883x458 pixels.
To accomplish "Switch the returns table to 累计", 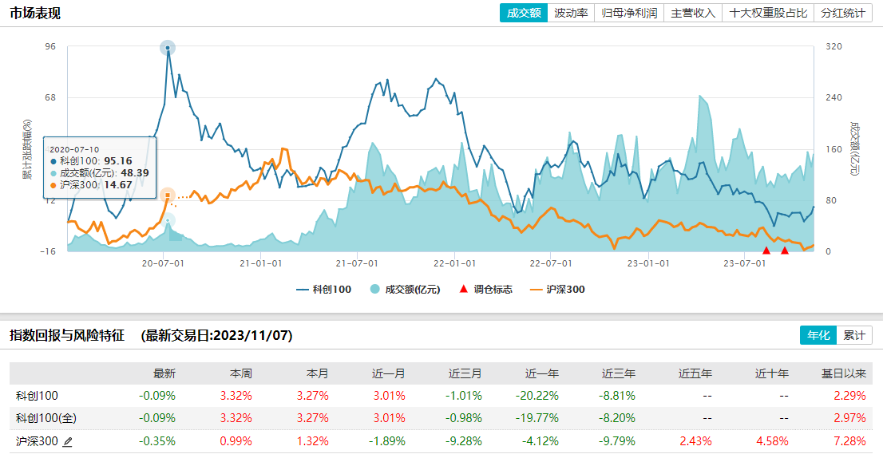I will click(x=854, y=336).
